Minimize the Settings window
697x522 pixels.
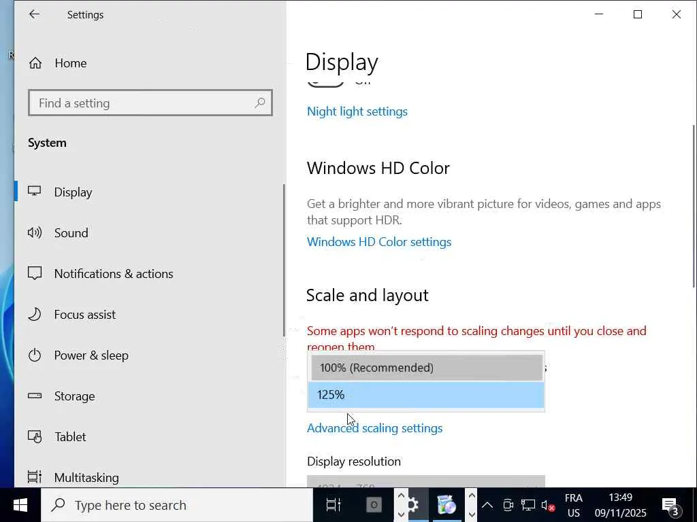point(599,14)
